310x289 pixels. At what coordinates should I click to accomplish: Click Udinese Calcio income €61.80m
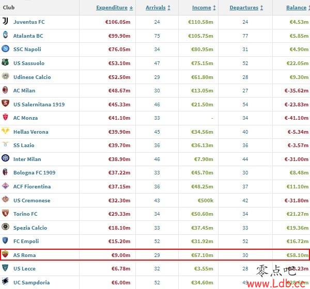click(x=202, y=77)
